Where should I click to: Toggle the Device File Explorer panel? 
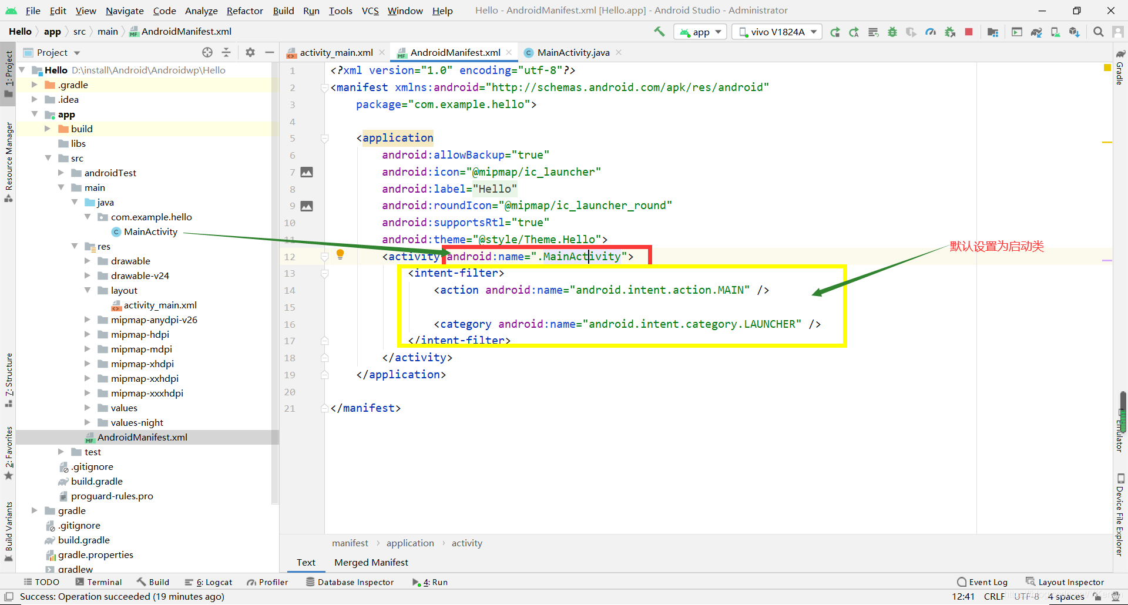(1120, 515)
